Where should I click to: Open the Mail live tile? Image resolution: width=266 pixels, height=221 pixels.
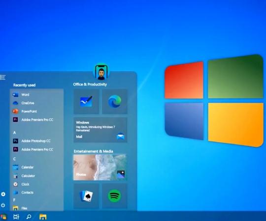[100, 130]
